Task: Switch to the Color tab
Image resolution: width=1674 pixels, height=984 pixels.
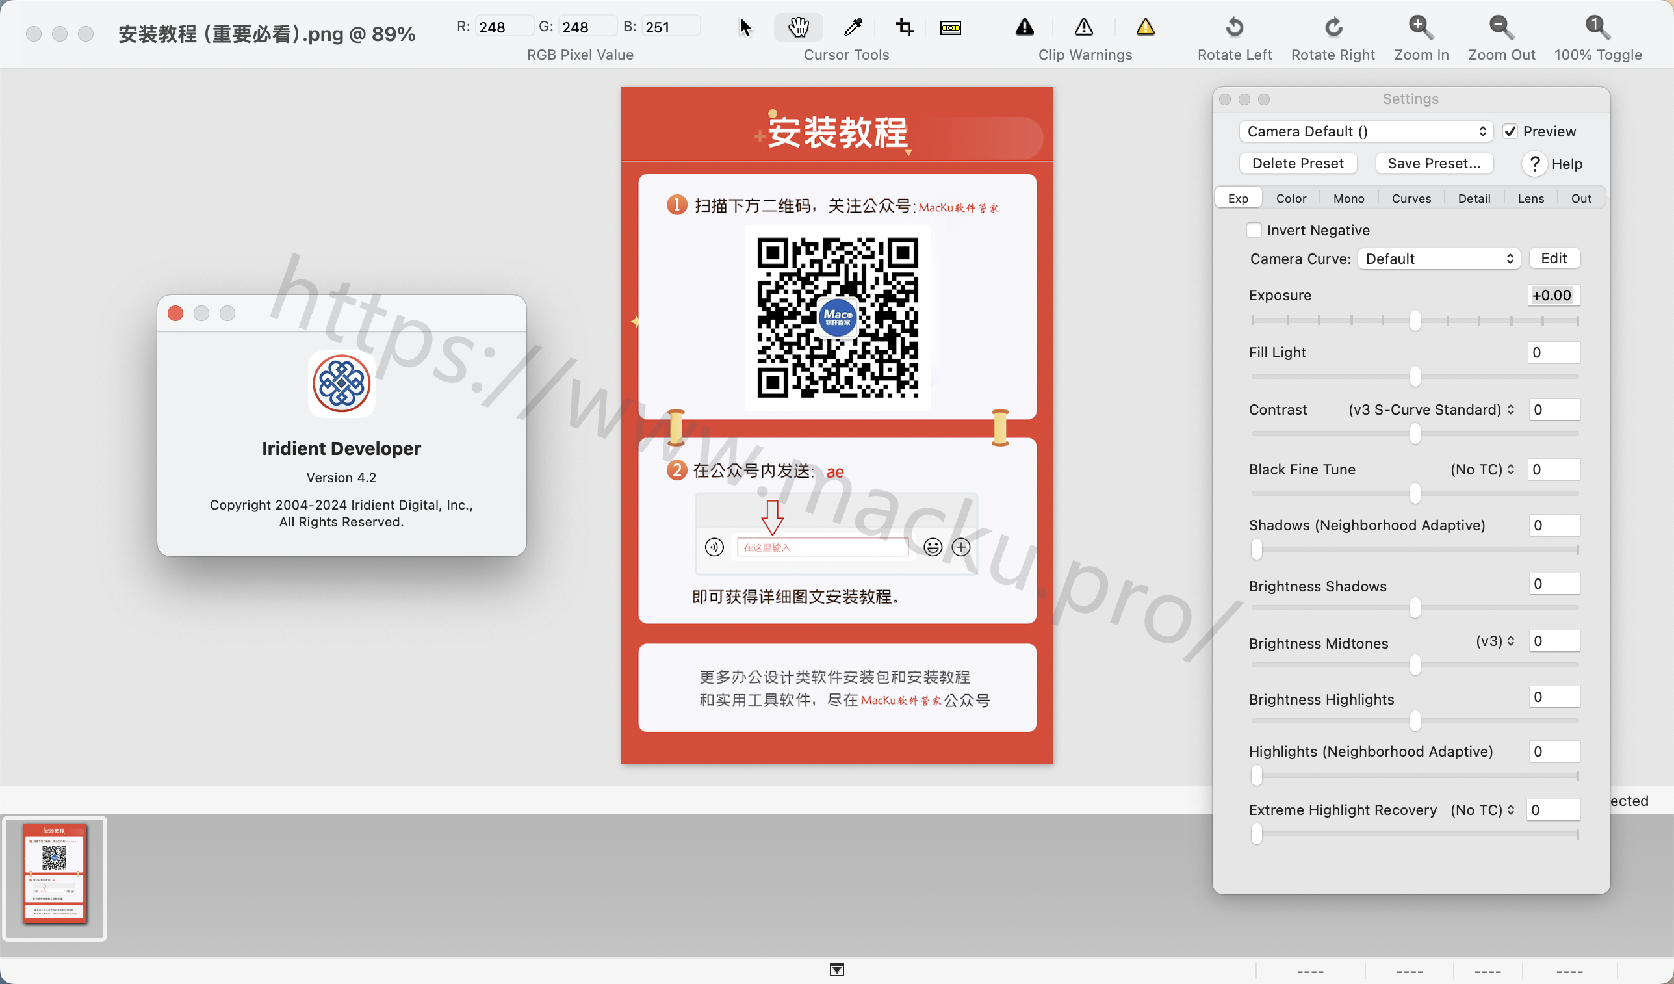Action: (x=1291, y=198)
